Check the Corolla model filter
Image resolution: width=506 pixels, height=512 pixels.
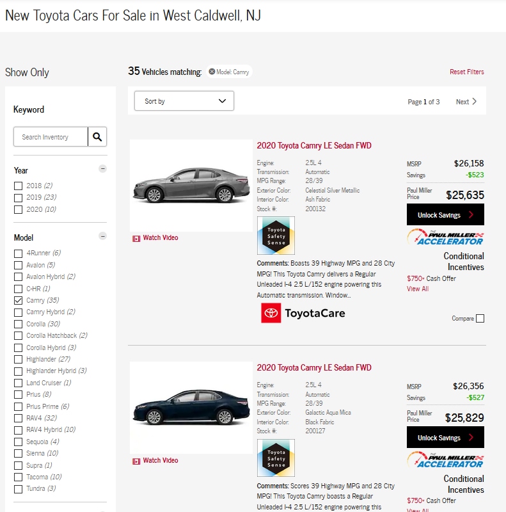pyautogui.click(x=19, y=324)
